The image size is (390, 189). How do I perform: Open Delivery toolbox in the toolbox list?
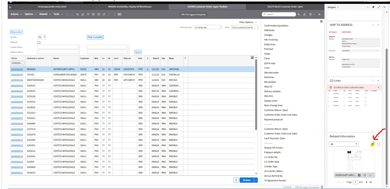pos(272,91)
